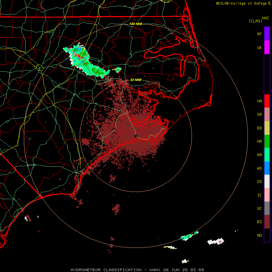Screen dimensions: 272x272
Task: Click the ND black legend swatch
Action: pos(267,235)
